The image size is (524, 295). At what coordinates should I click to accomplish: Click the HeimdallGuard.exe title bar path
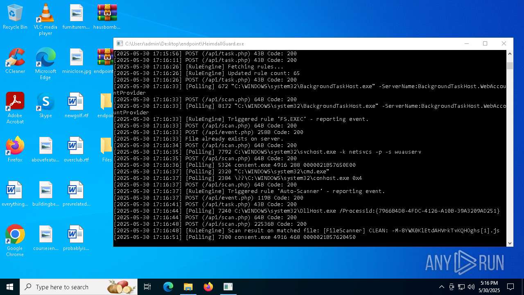[185, 44]
